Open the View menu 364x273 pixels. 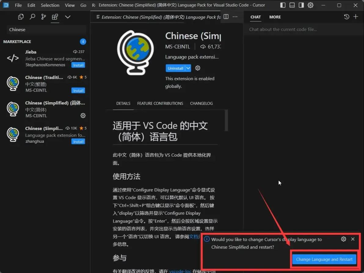click(x=70, y=5)
